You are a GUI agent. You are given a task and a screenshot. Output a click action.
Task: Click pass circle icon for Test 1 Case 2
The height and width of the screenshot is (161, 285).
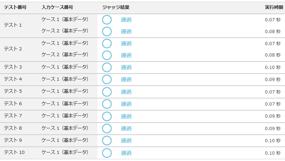[107, 32]
